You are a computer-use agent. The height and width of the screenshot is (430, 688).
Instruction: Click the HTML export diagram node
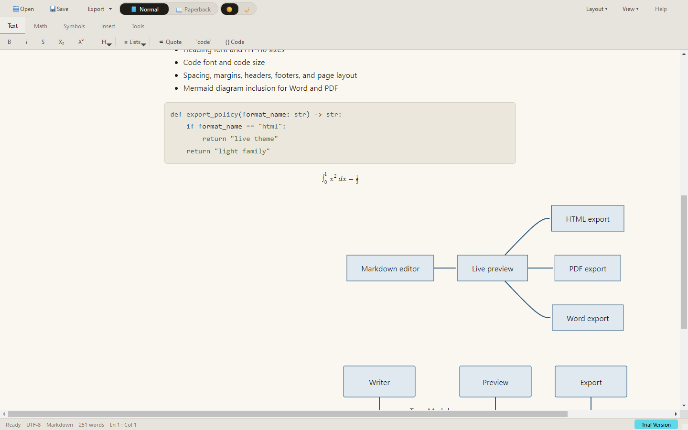(588, 218)
